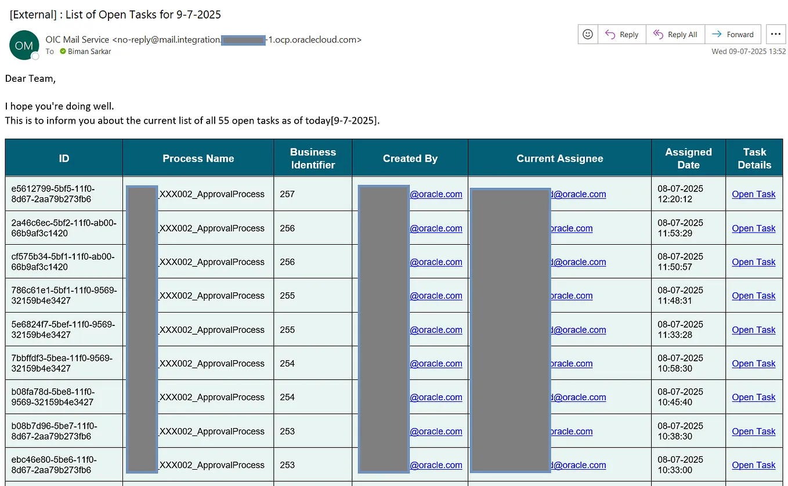Click the green verified badge beside Biman Sarkar
Viewport: 788px width, 486px height.
tap(62, 51)
